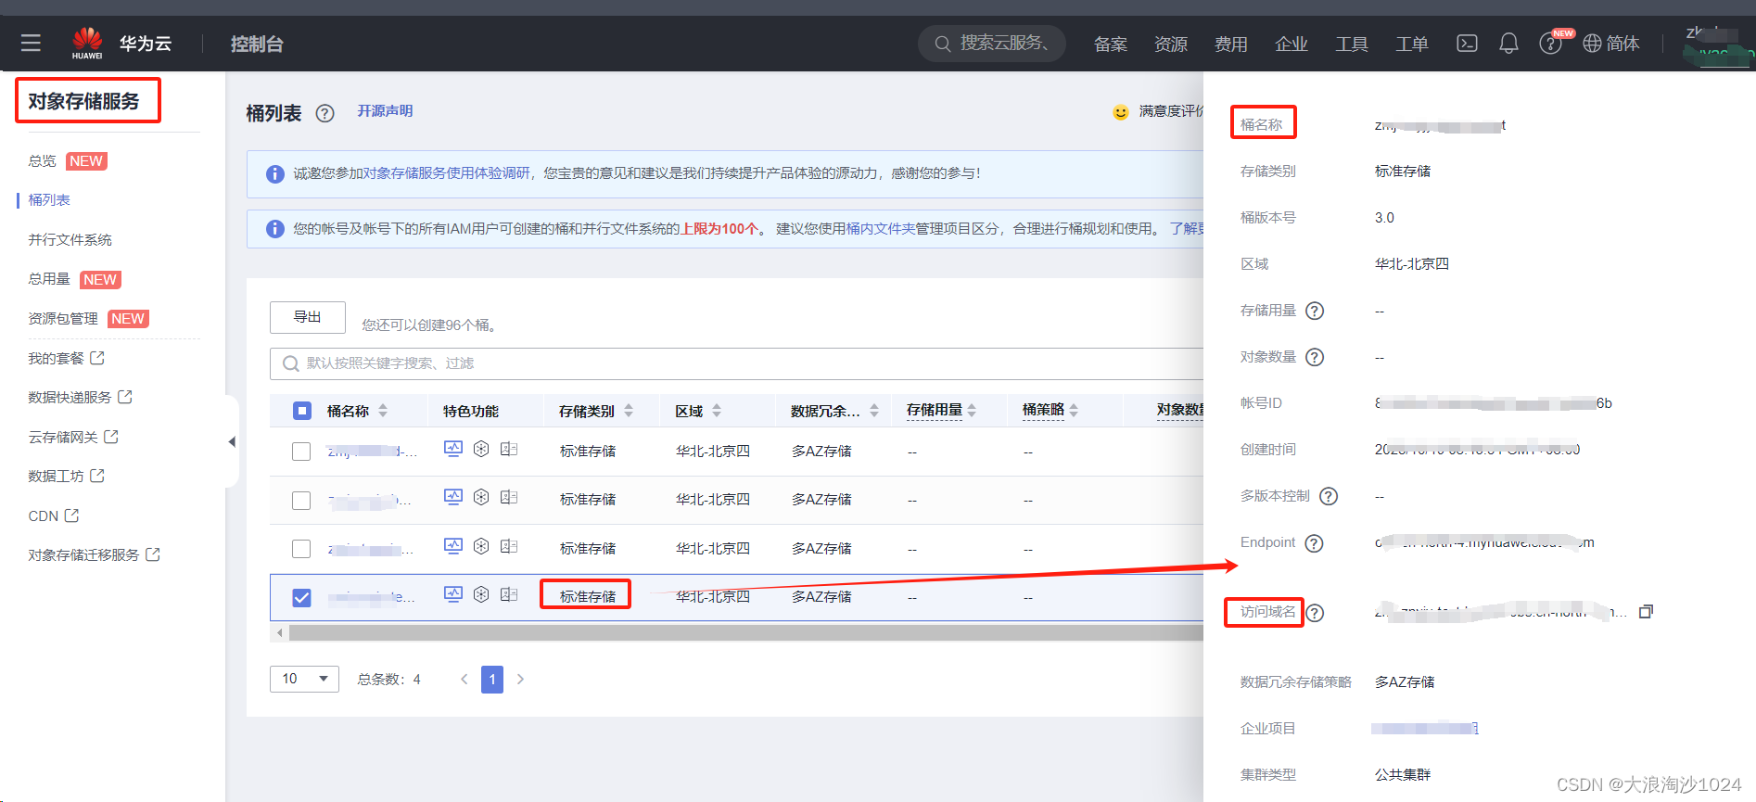The width and height of the screenshot is (1756, 802).
Task: Open the 工单 top menu
Action: (x=1412, y=44)
